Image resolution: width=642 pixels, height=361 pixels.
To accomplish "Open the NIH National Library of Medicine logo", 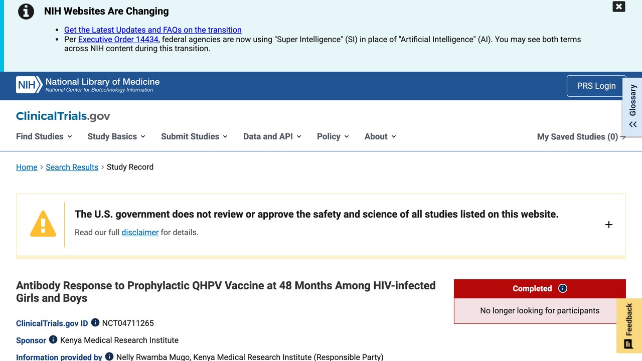I will [88, 85].
